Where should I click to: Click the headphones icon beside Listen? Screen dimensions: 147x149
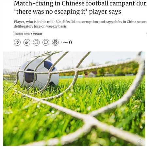click(71, 42)
